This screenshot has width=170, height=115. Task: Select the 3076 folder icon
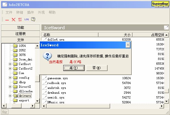point(15,55)
